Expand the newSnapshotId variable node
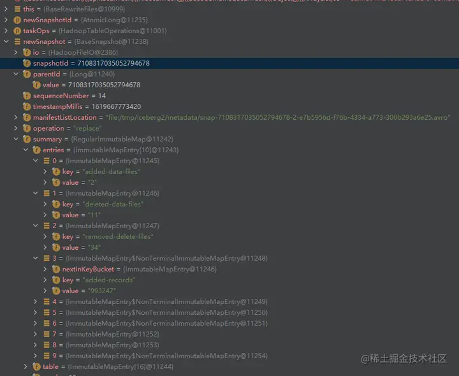 (6, 20)
